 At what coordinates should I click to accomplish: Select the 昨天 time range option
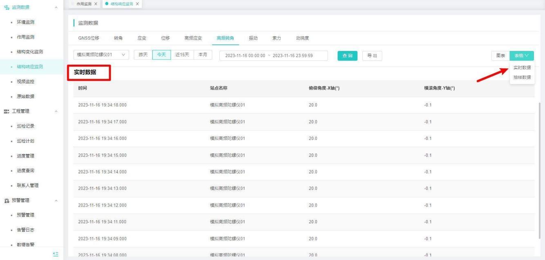tap(143, 55)
